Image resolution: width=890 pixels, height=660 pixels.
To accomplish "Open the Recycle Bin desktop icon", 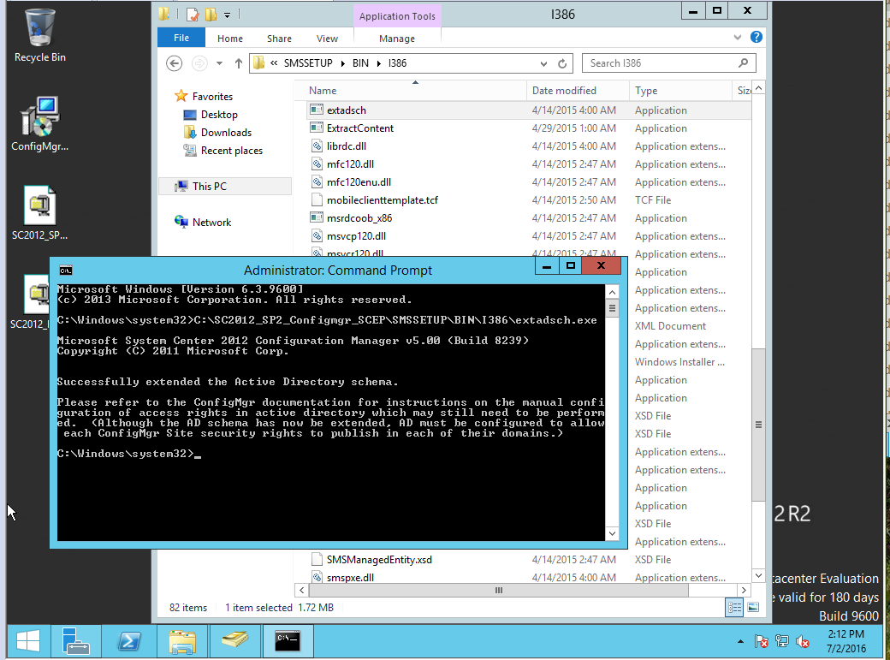I will click(x=39, y=35).
